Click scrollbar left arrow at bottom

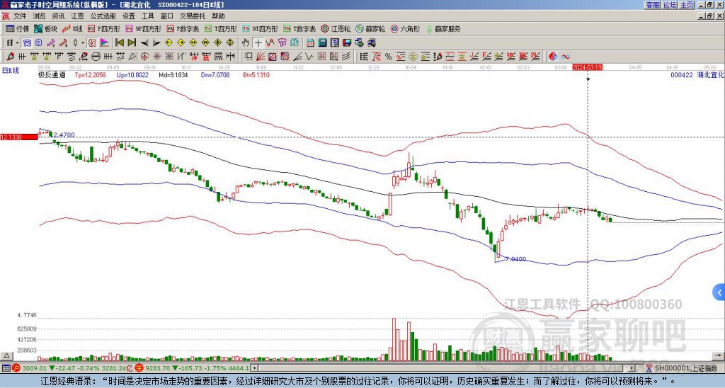coord(254,368)
